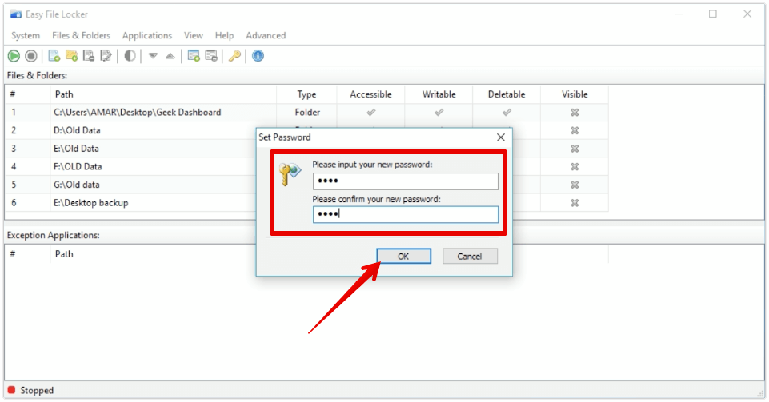769x402 pixels.
Task: Click the half-circle toggle toolbar icon
Action: [x=130, y=56]
